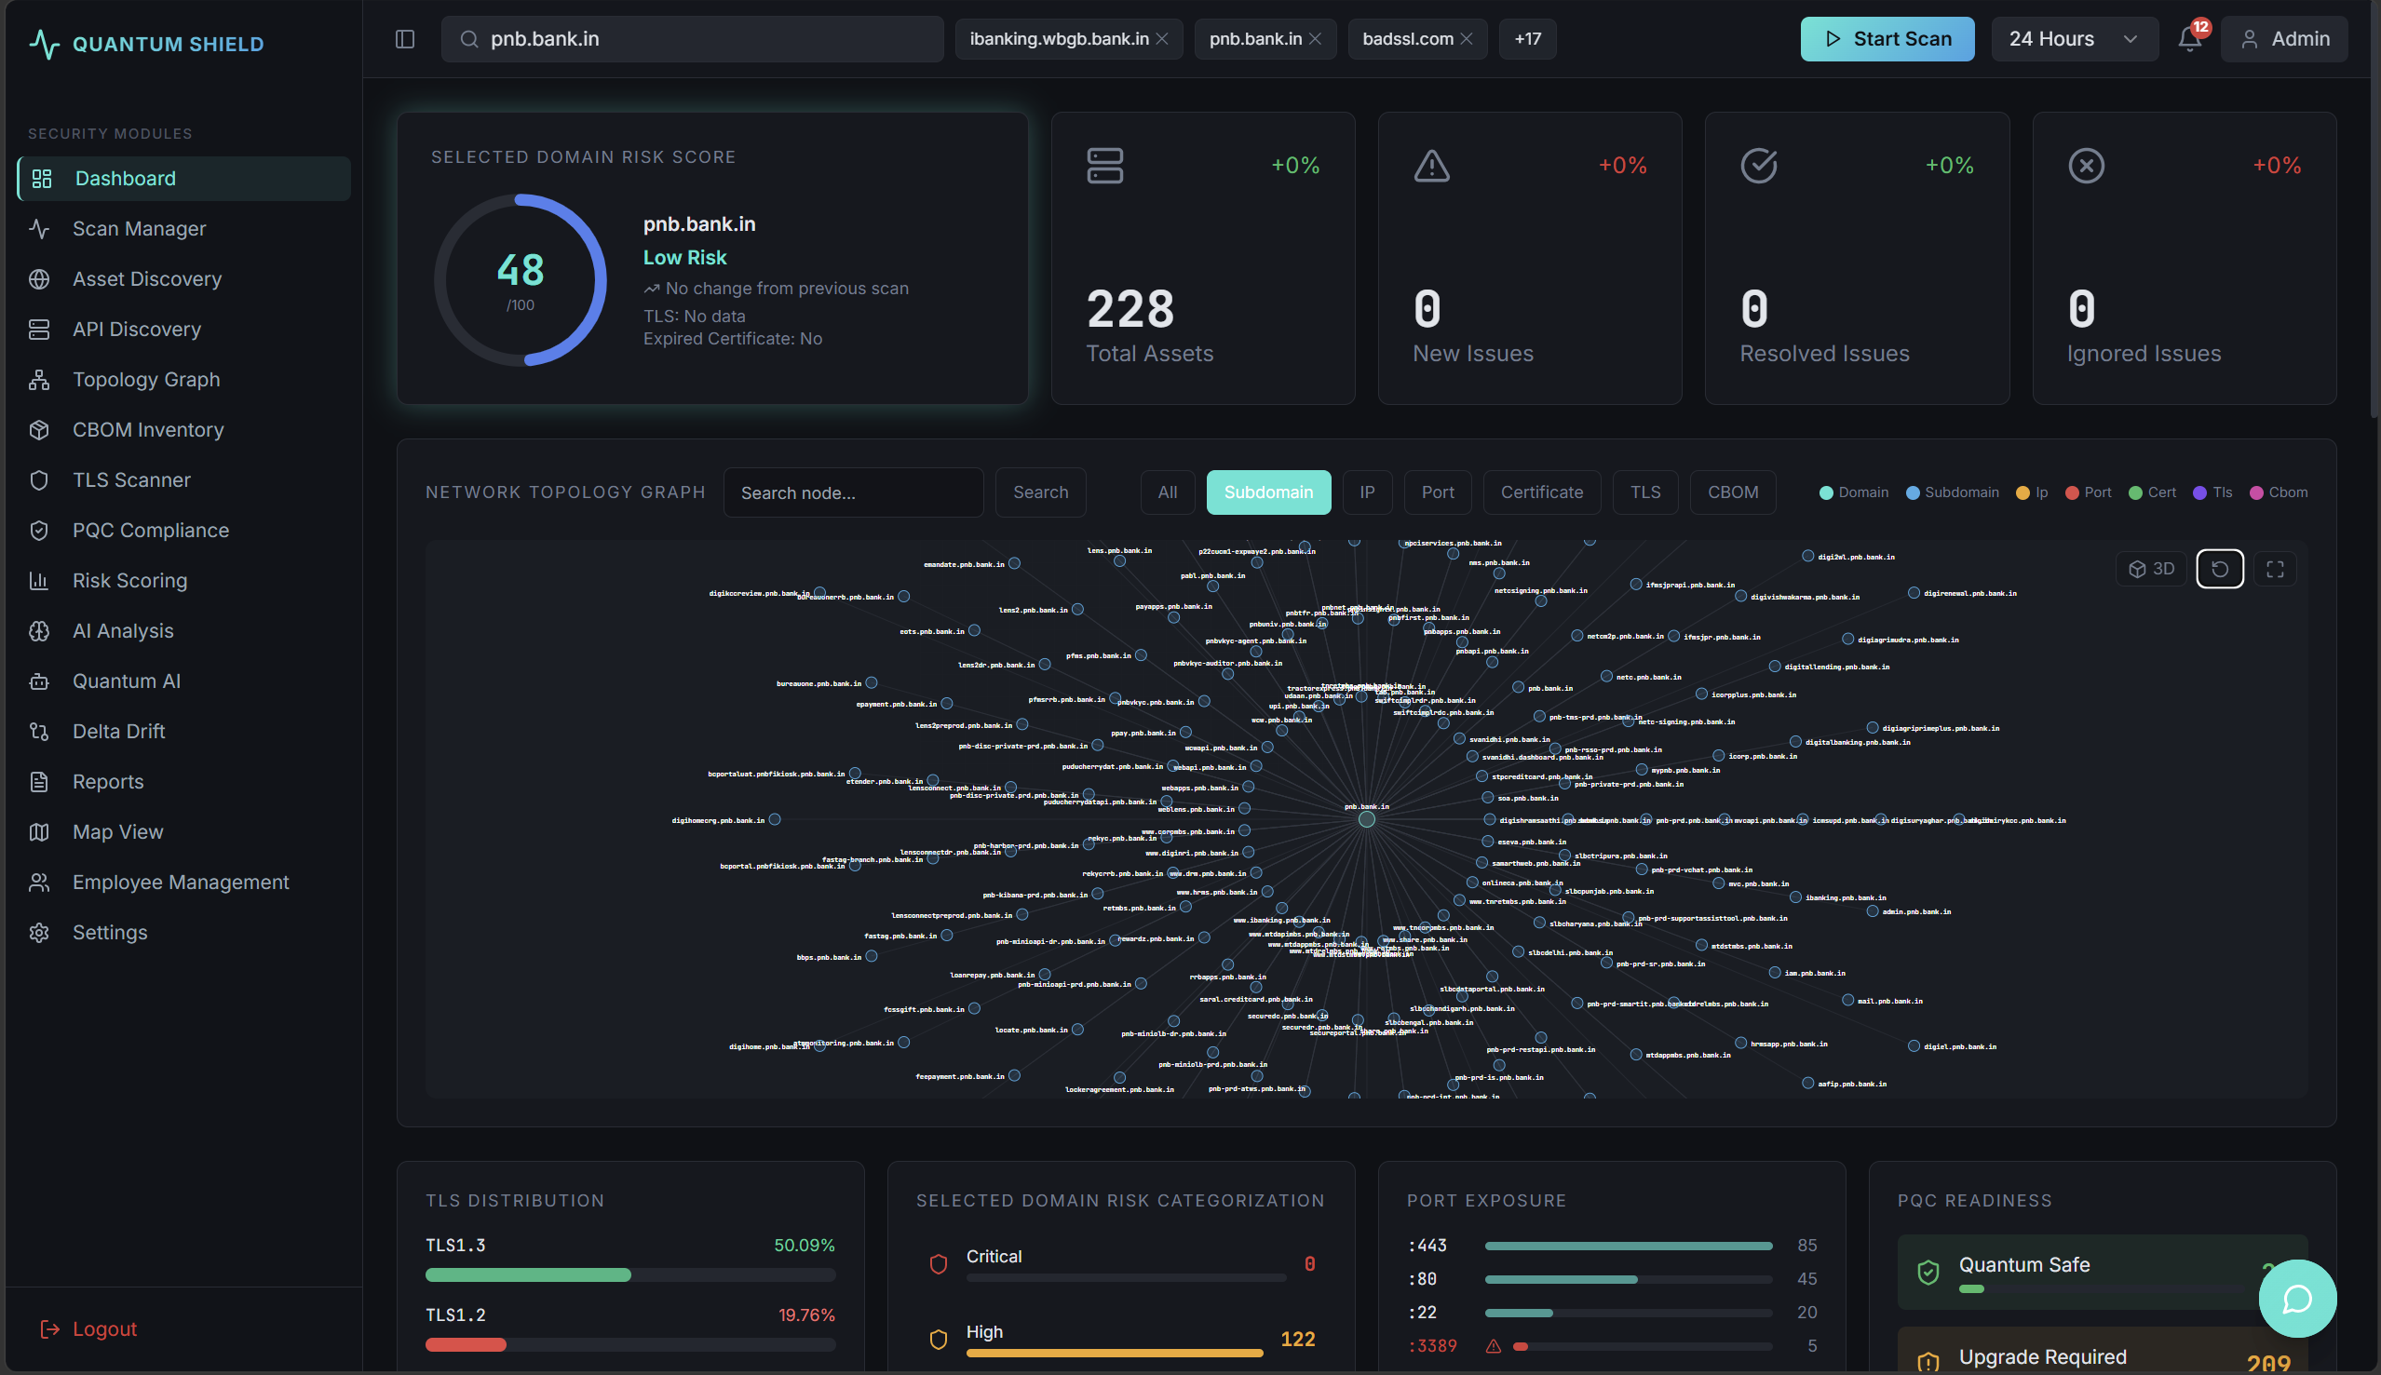Click the Map View icon

39,831
